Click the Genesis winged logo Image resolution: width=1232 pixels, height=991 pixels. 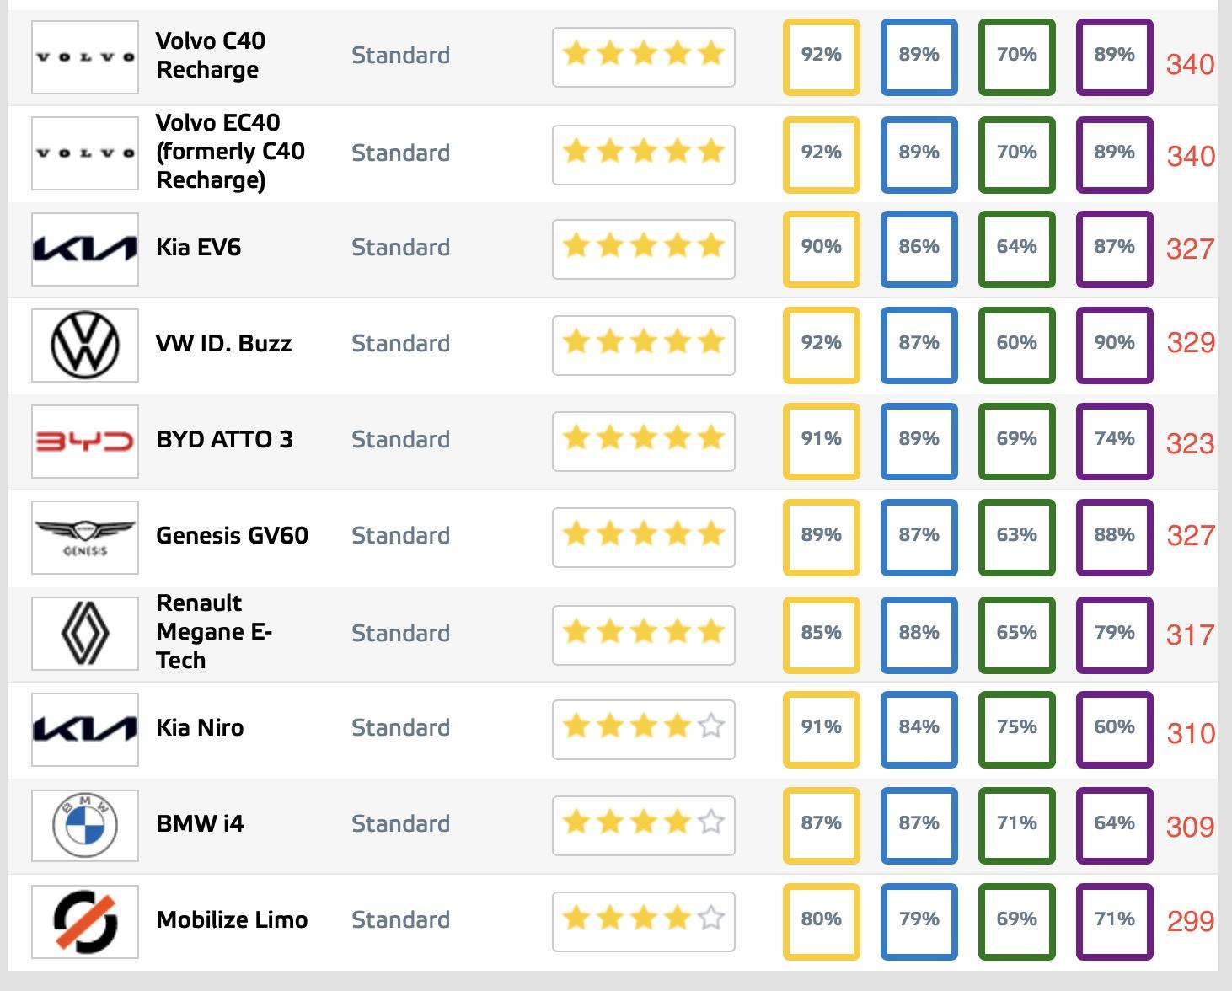pyautogui.click(x=85, y=538)
